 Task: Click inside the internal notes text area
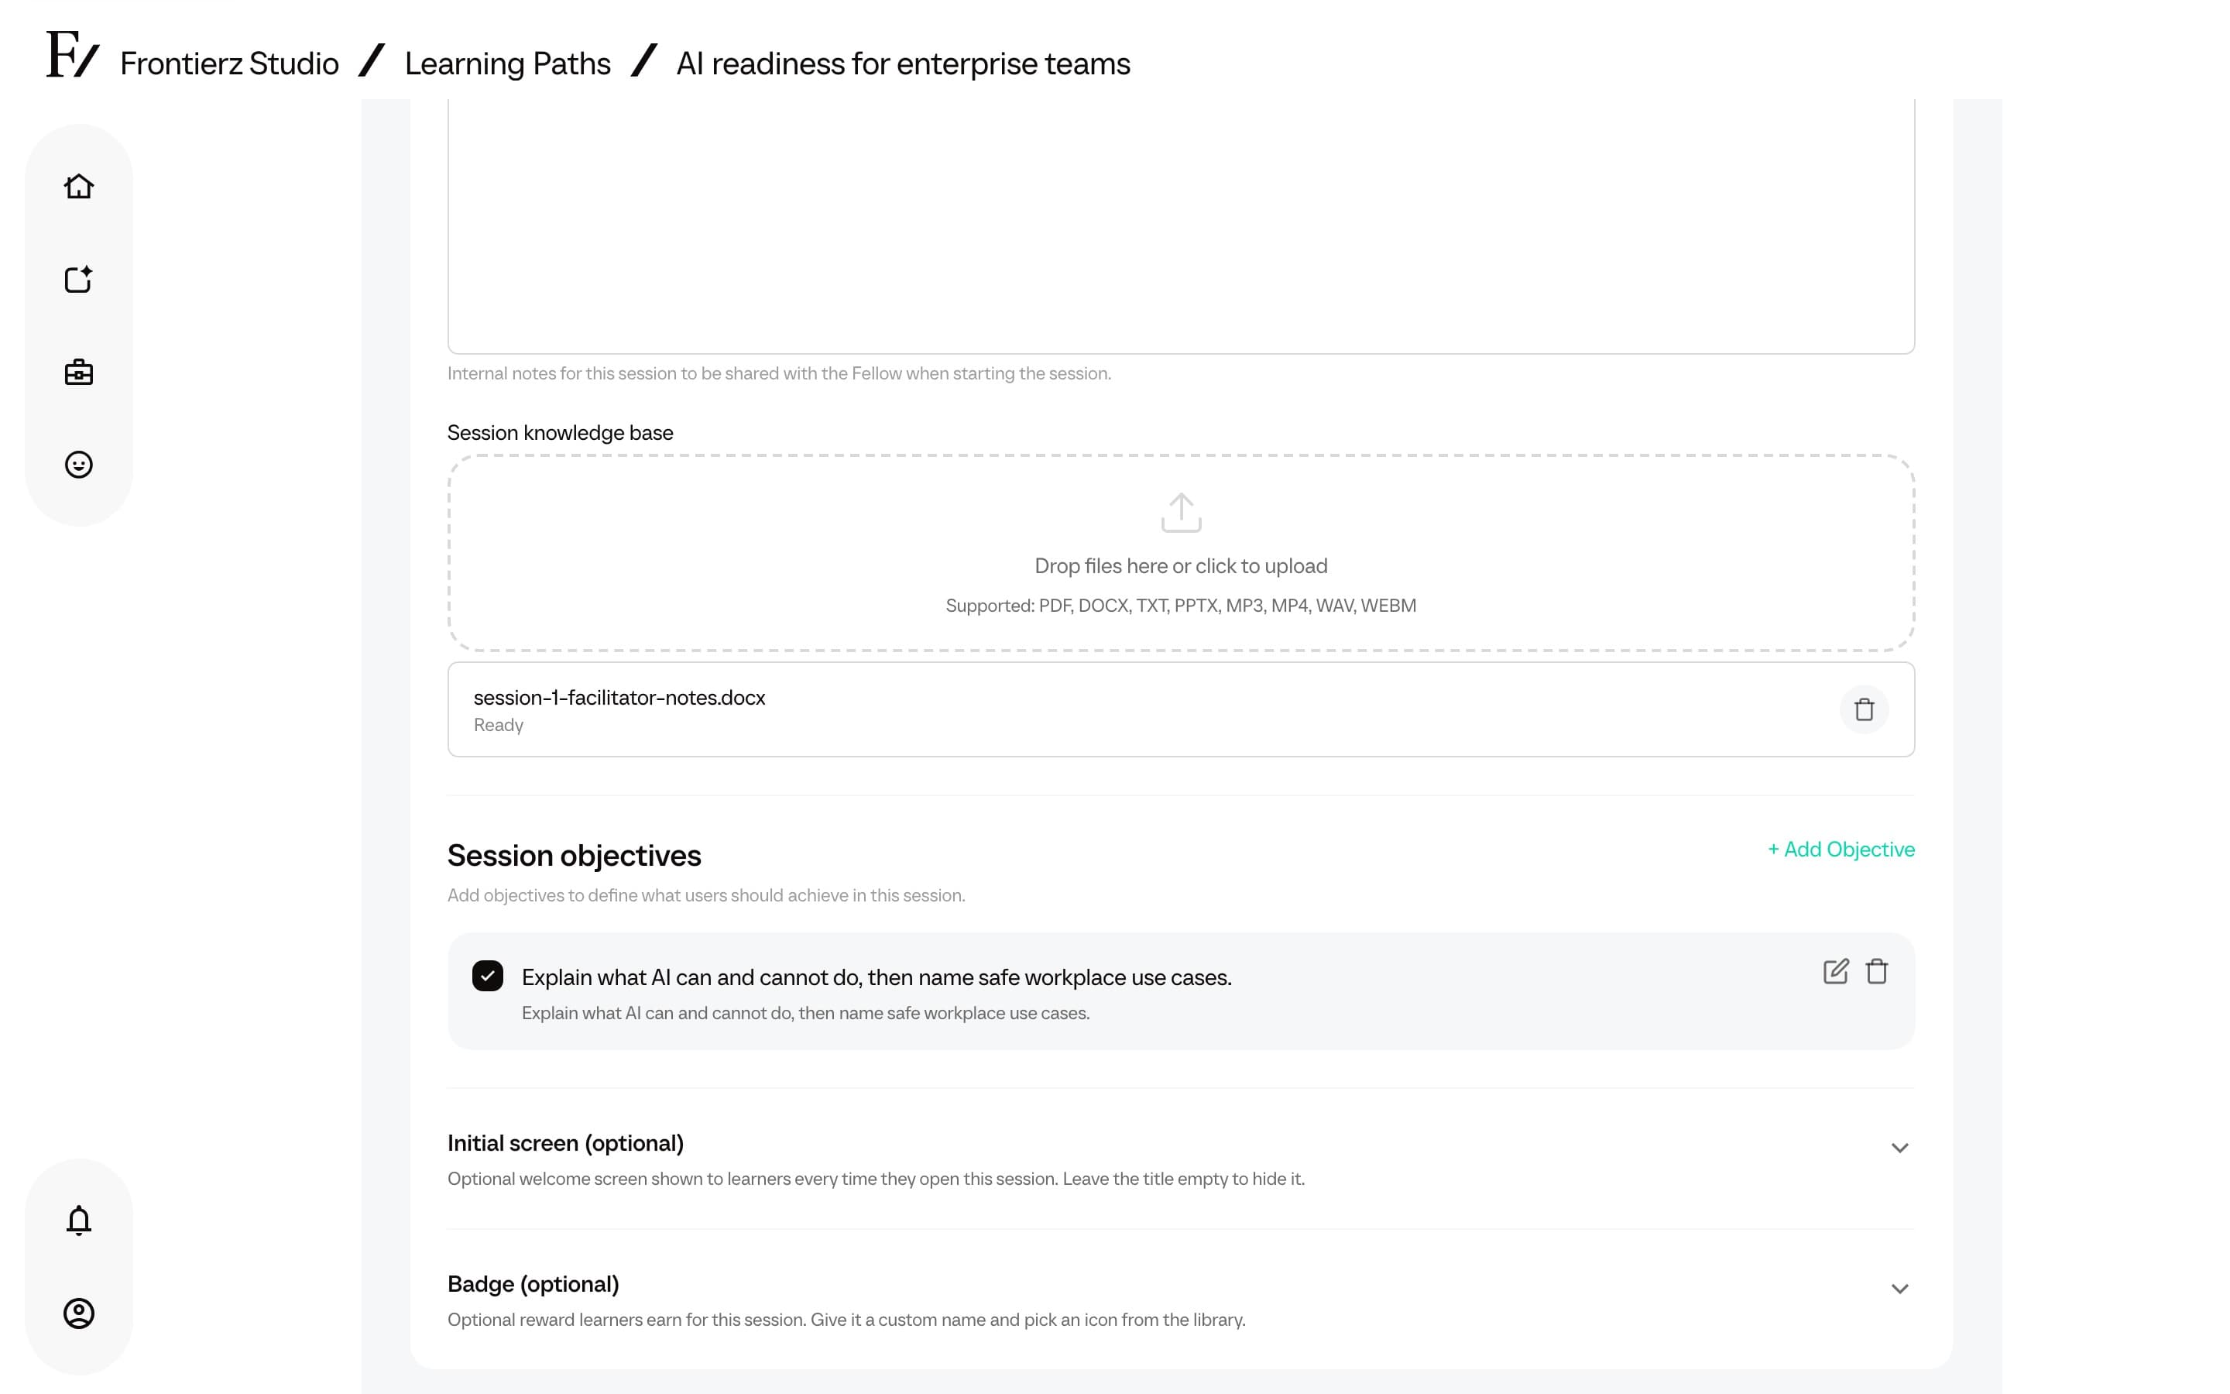[1180, 226]
